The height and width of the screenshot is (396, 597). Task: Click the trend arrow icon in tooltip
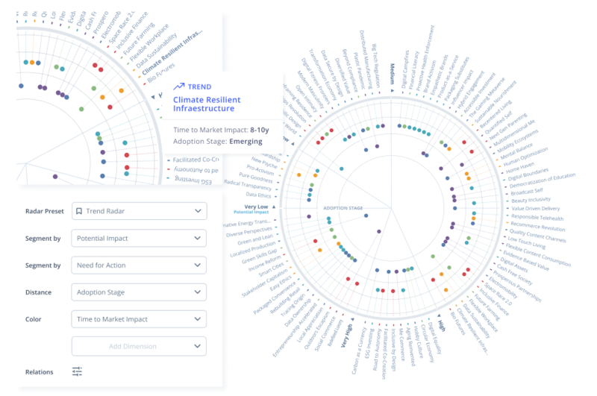178,87
